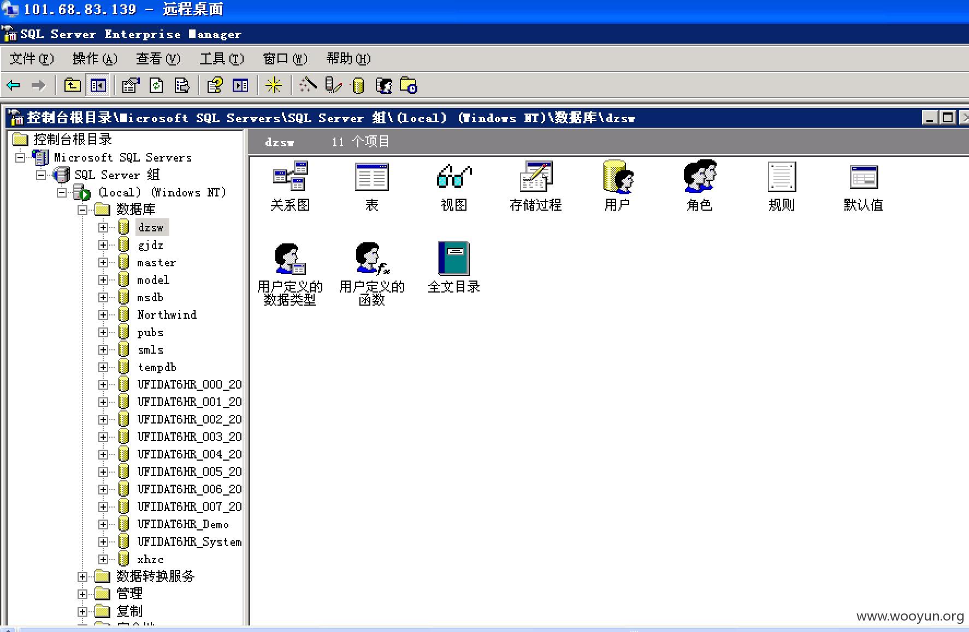Expand the master database node
This screenshot has height=632, width=969.
tap(103, 262)
